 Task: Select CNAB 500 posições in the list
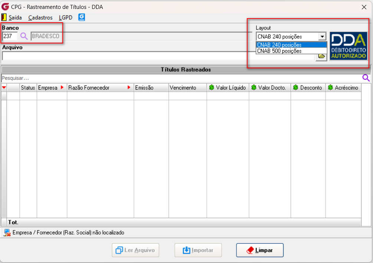(x=291, y=51)
